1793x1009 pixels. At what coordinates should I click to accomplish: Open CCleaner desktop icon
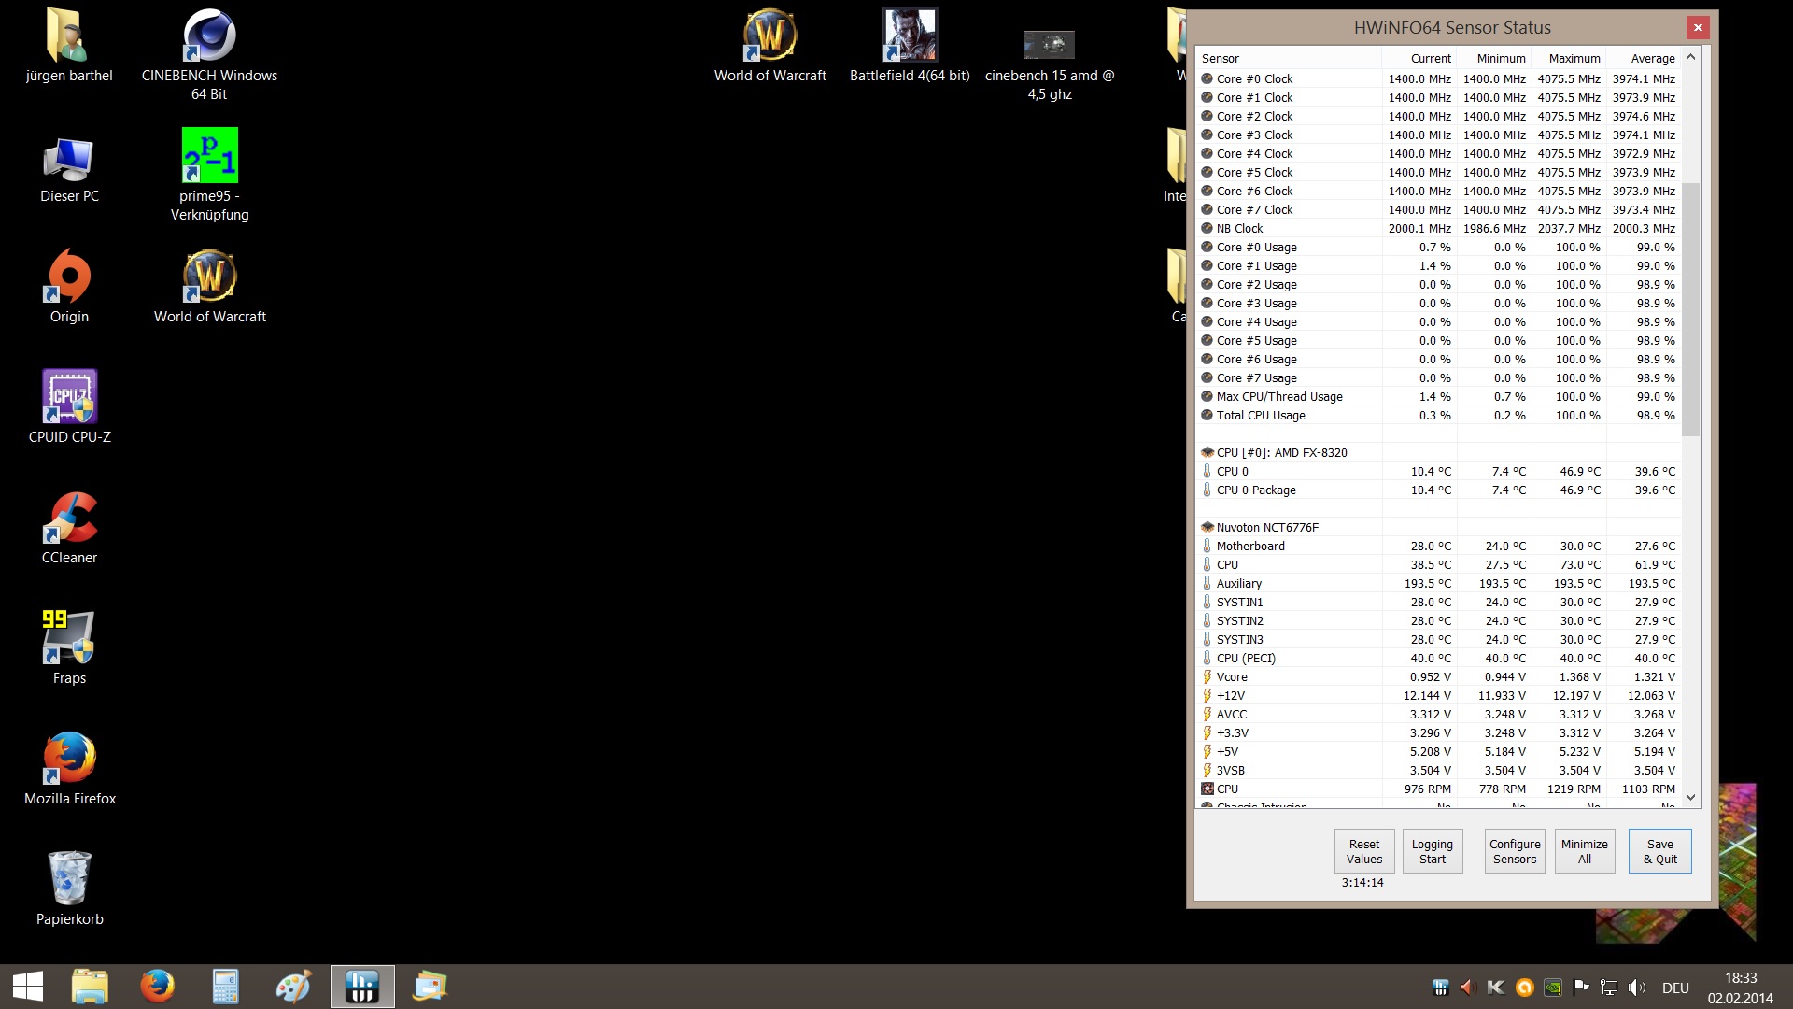(69, 518)
